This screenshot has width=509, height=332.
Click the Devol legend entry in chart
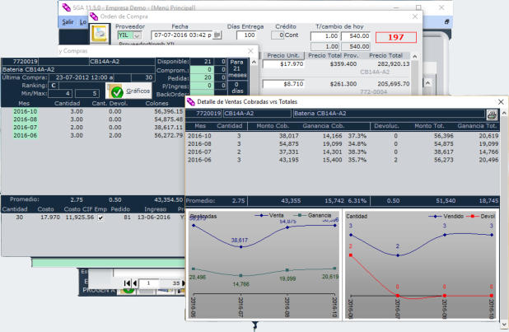[x=483, y=216]
